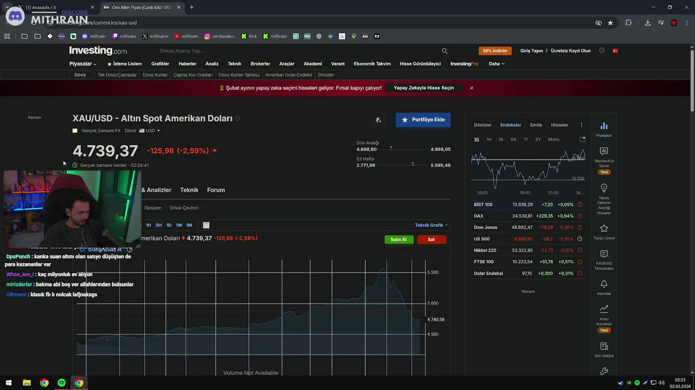Click the Turkish flag language icon
This screenshot has width=695, height=390.
(615, 50)
